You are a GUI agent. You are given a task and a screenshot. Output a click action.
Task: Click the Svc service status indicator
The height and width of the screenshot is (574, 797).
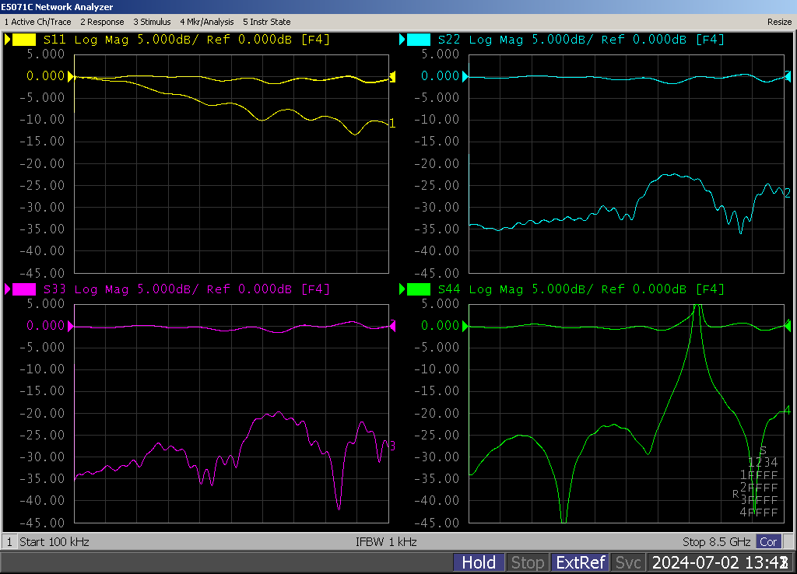click(627, 562)
